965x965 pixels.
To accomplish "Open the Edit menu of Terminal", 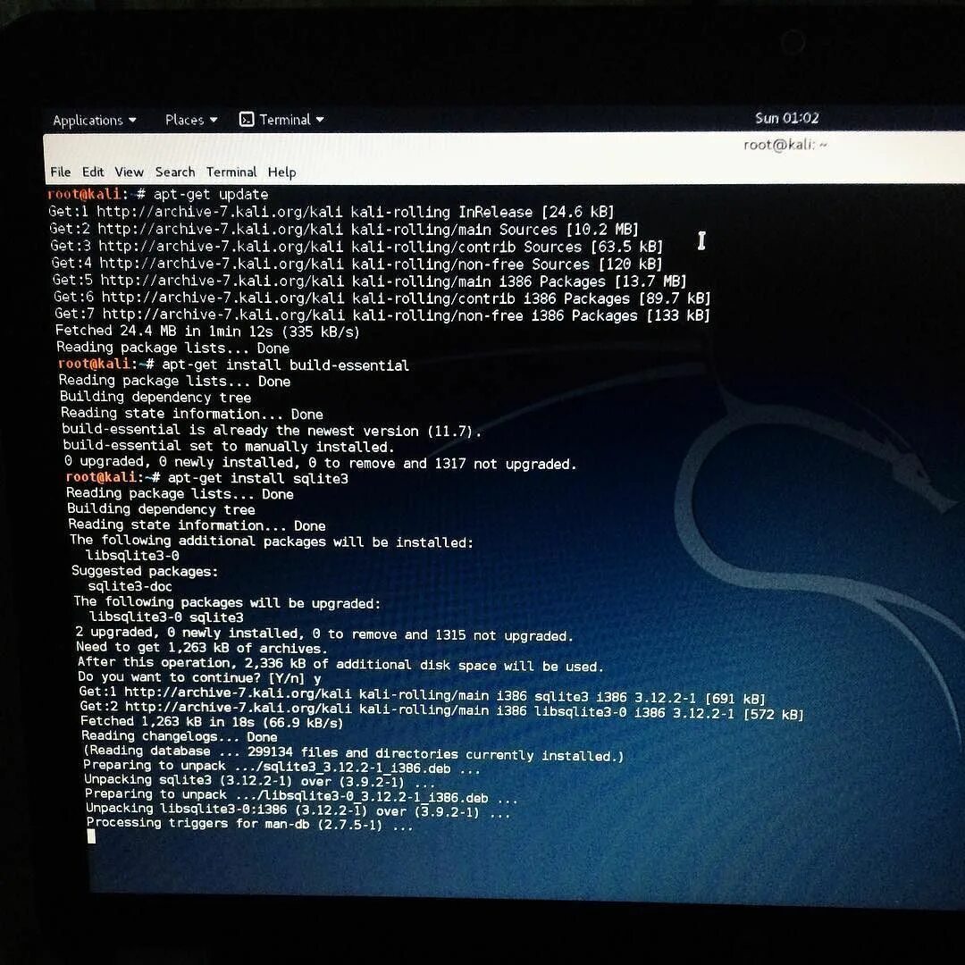I will (93, 172).
